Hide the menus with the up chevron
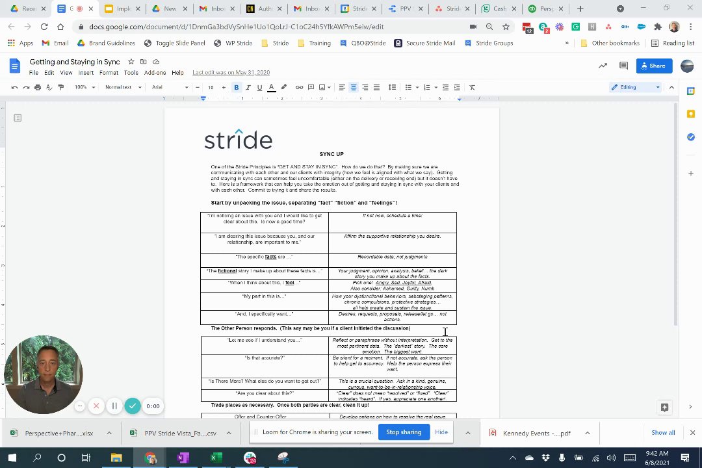The height and width of the screenshot is (468, 702). (671, 87)
